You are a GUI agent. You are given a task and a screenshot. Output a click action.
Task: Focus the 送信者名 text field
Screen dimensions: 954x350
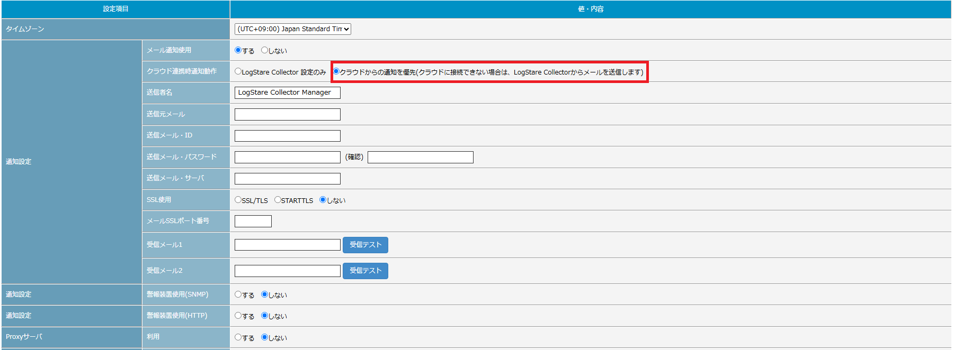pos(288,93)
